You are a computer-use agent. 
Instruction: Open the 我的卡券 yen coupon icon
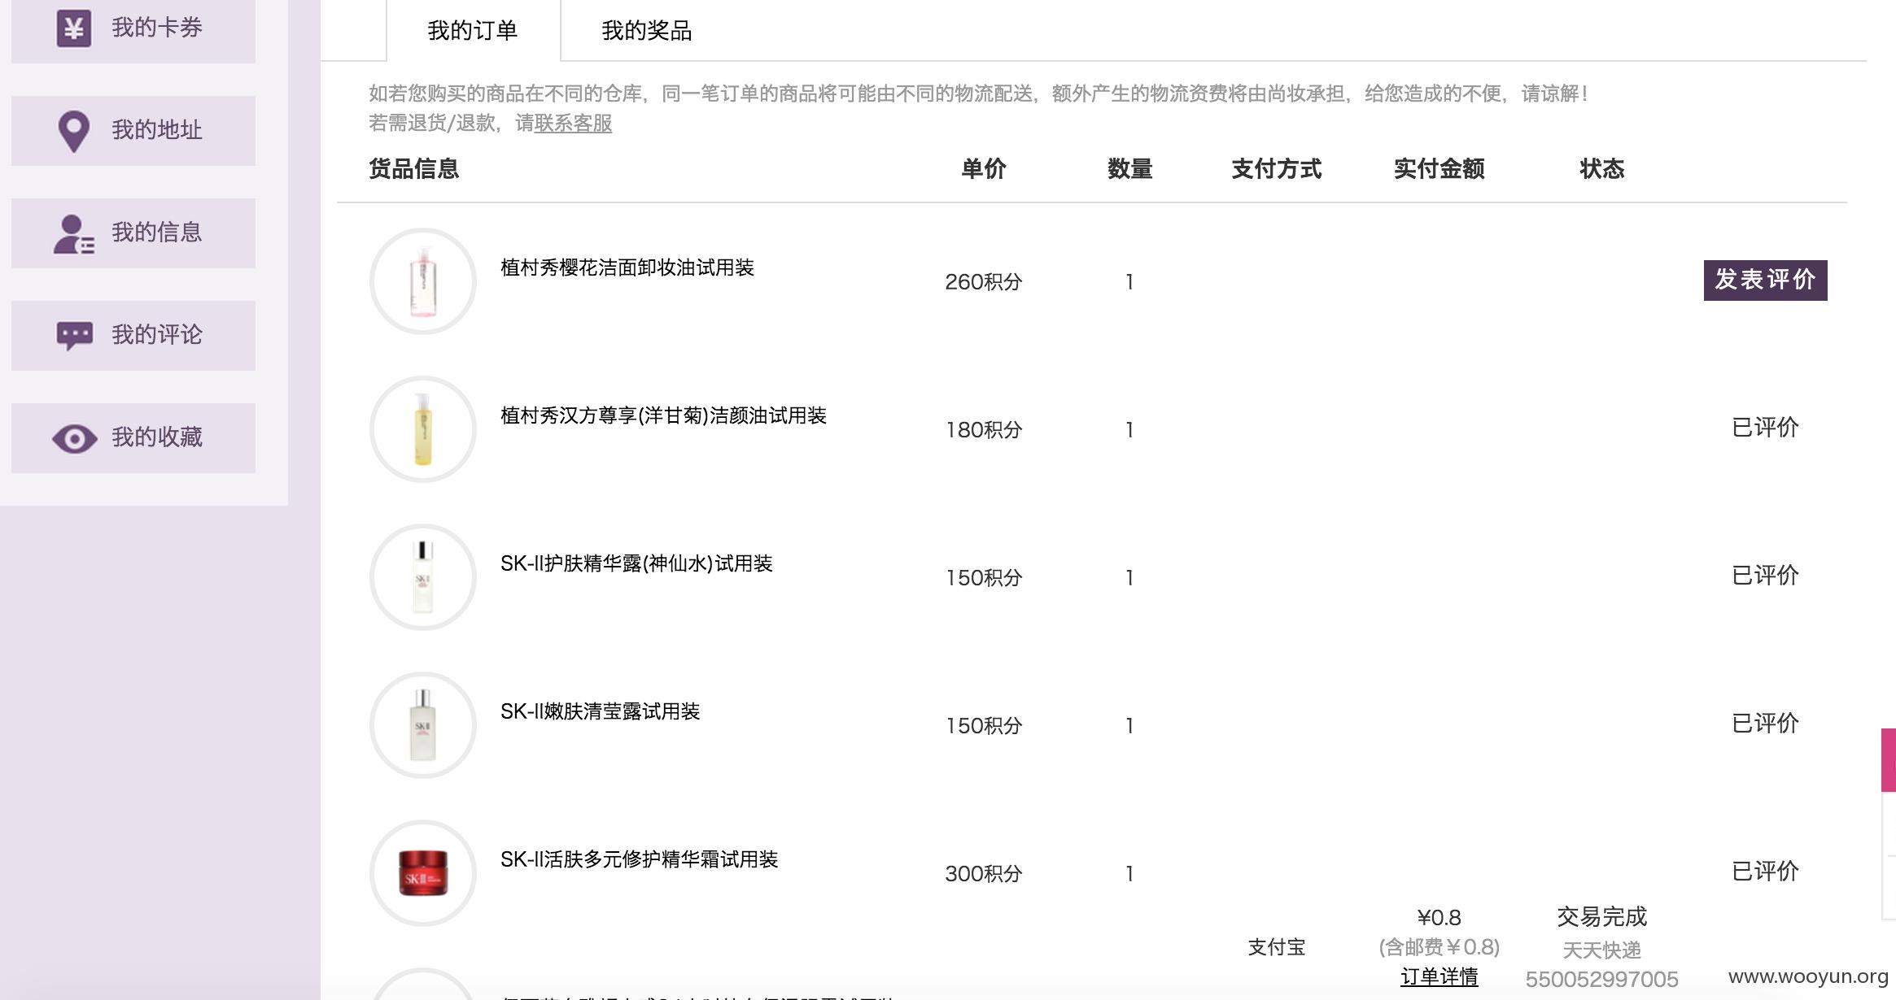point(74,28)
